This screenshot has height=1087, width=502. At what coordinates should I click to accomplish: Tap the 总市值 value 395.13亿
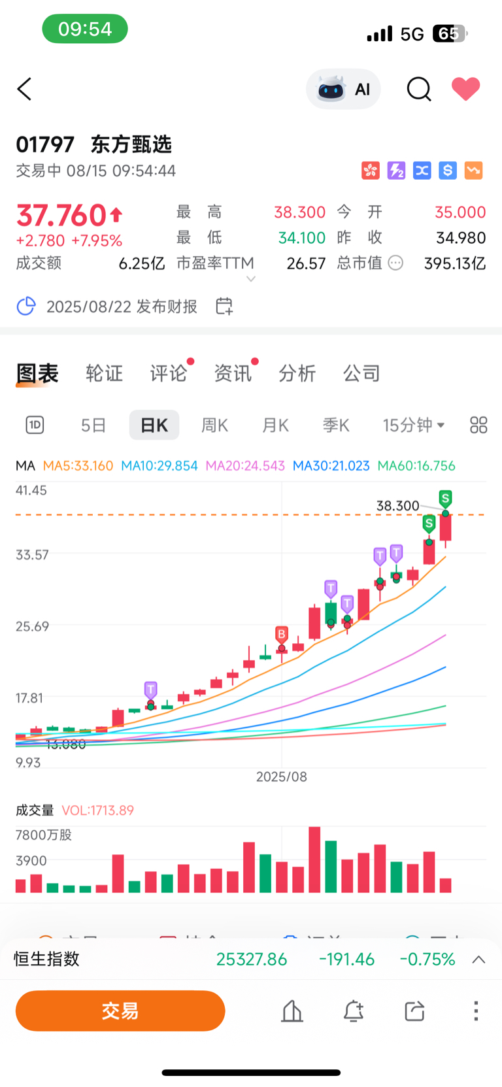(x=455, y=263)
